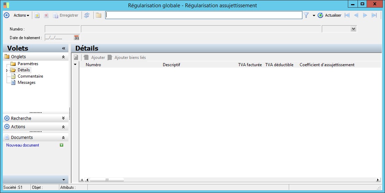Click the horizontal scrollbar right arrow
This screenshot has width=385, height=193.
[x=378, y=180]
